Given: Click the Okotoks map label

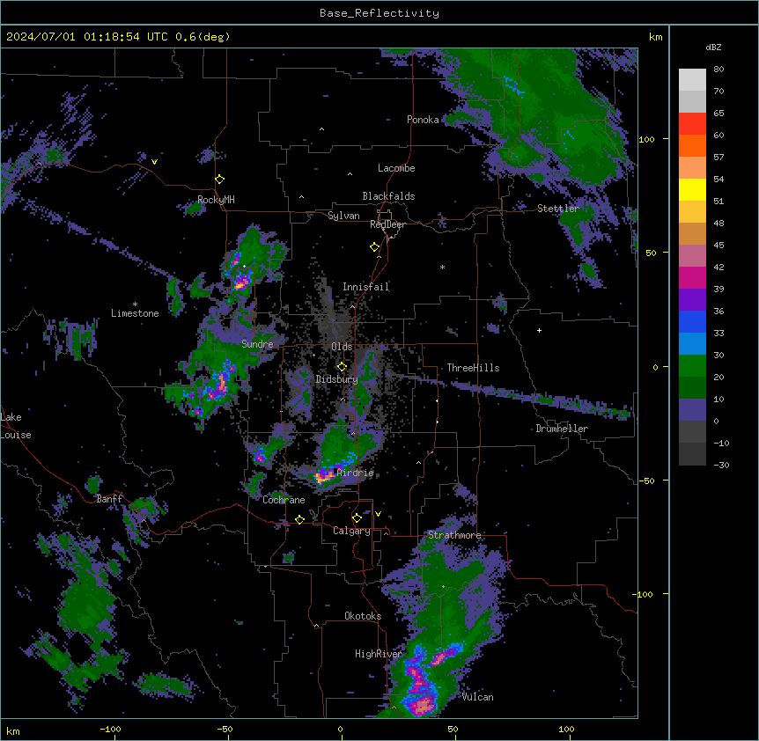Looking at the screenshot, I should [363, 616].
